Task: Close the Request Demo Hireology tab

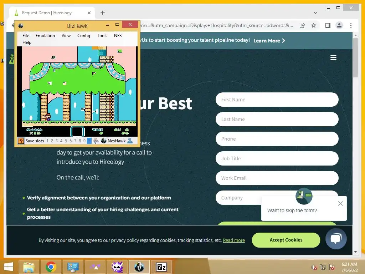Action: point(89,13)
